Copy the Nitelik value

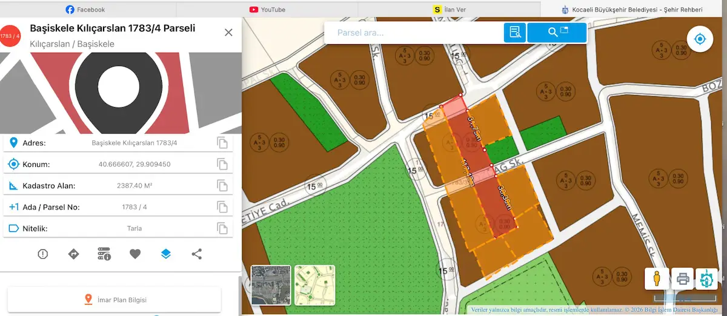(222, 228)
